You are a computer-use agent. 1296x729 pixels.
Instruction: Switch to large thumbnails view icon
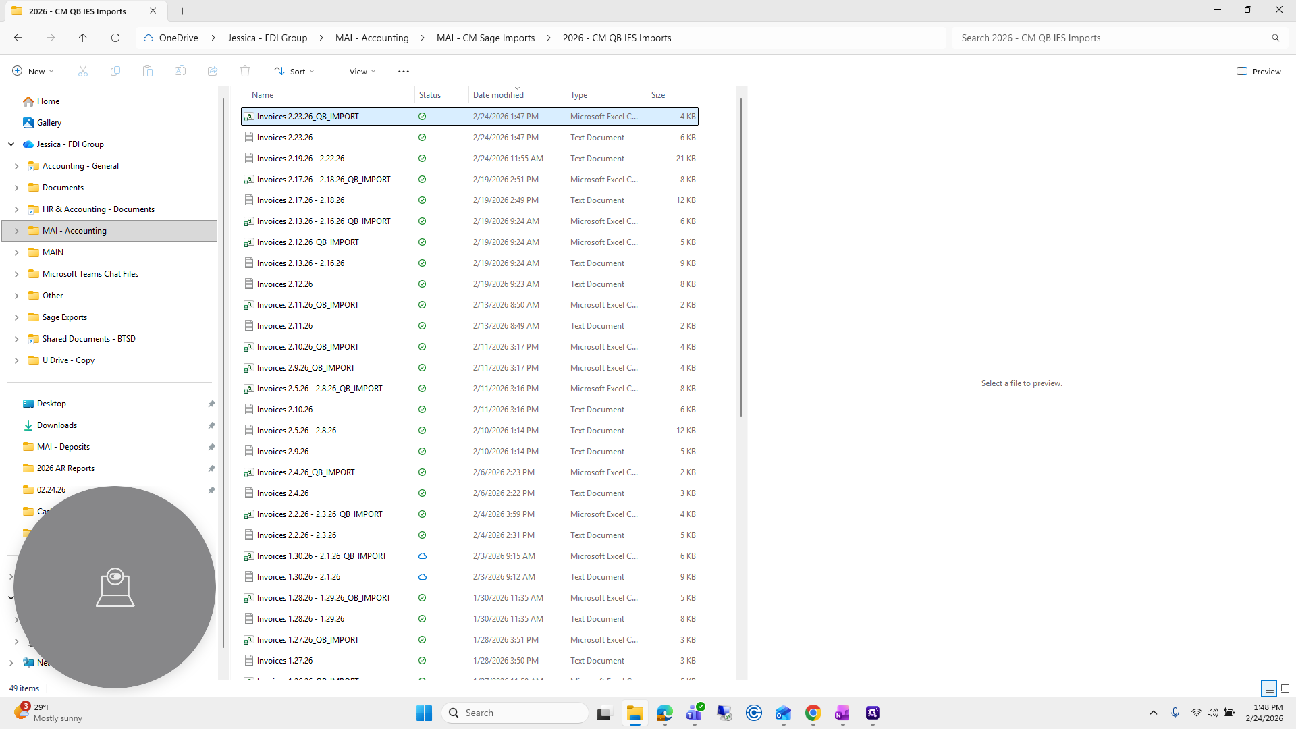[x=1285, y=688]
